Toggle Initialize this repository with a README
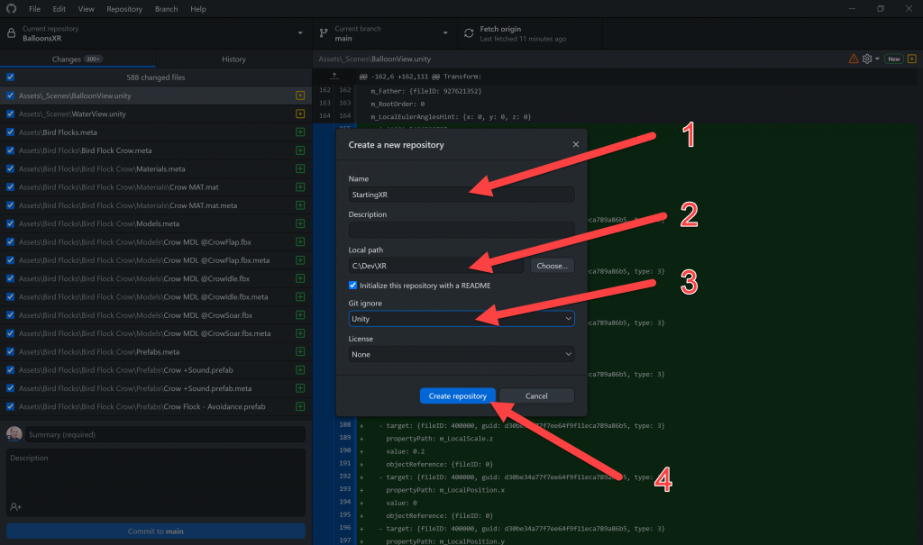Image resolution: width=923 pixels, height=545 pixels. pos(352,285)
